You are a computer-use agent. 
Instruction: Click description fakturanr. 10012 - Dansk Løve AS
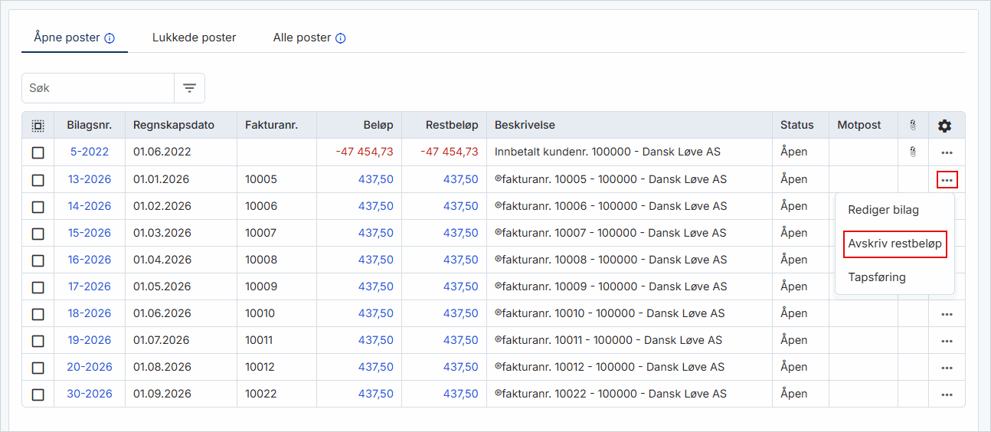[610, 367]
